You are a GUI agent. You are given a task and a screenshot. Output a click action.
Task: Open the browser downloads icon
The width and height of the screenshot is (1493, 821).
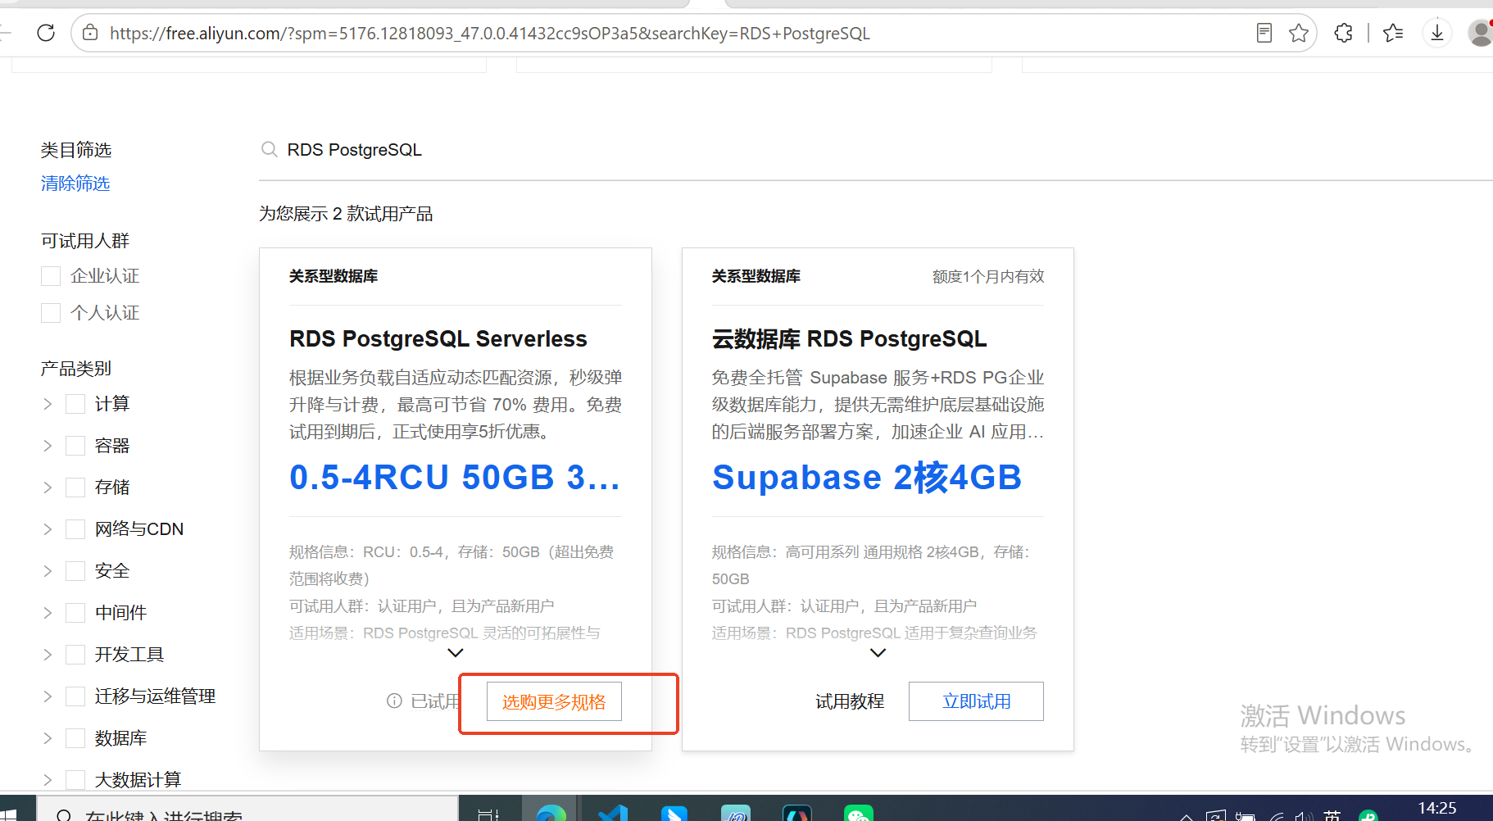tap(1437, 33)
